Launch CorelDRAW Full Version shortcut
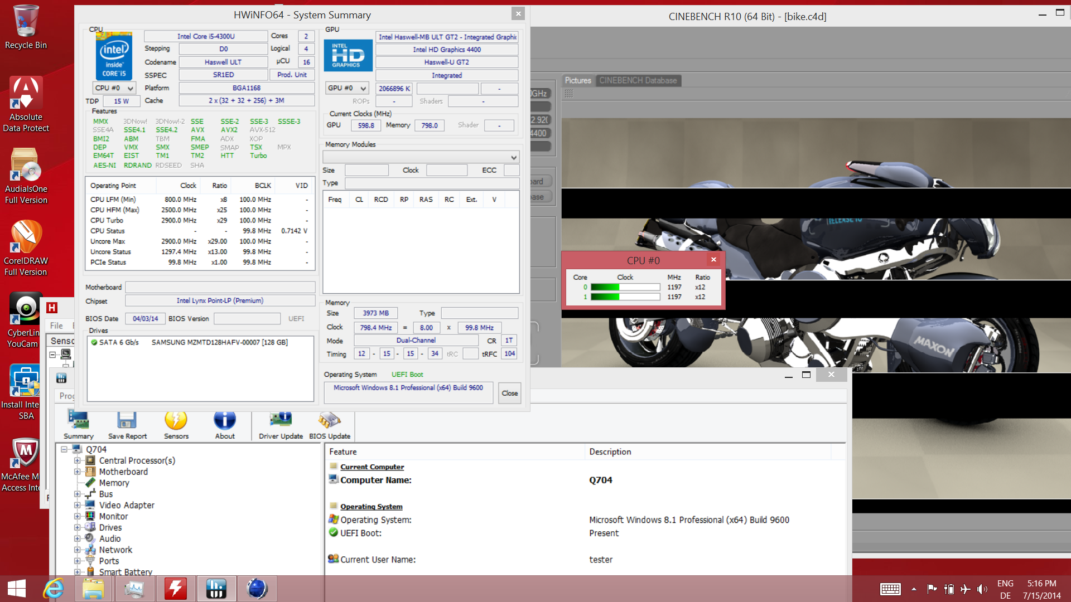The height and width of the screenshot is (602, 1071). pos(26,248)
